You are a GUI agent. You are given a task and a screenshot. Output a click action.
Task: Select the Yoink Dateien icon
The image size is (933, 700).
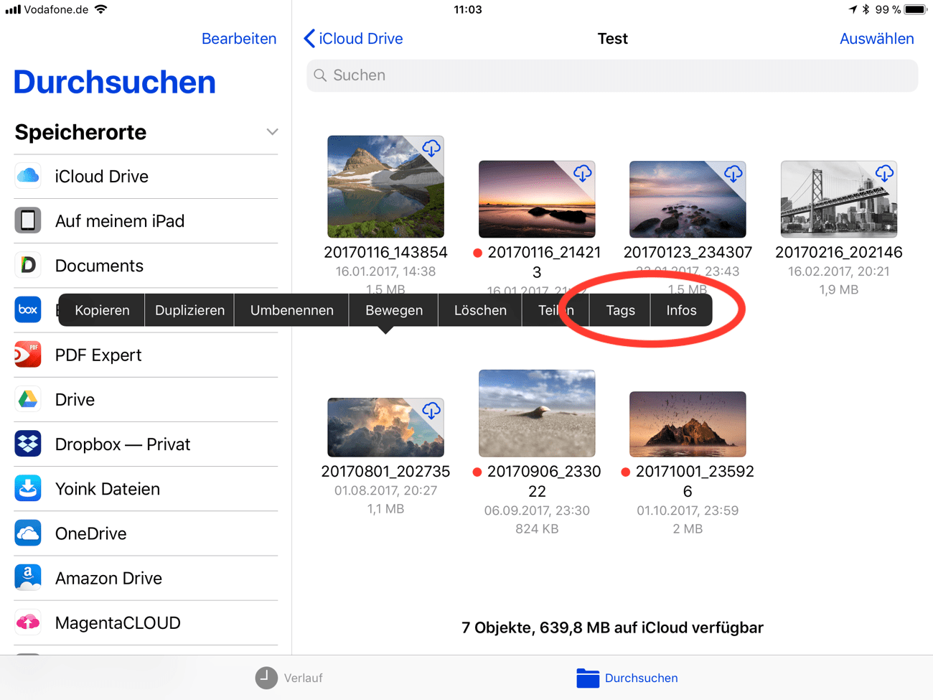pos(28,488)
